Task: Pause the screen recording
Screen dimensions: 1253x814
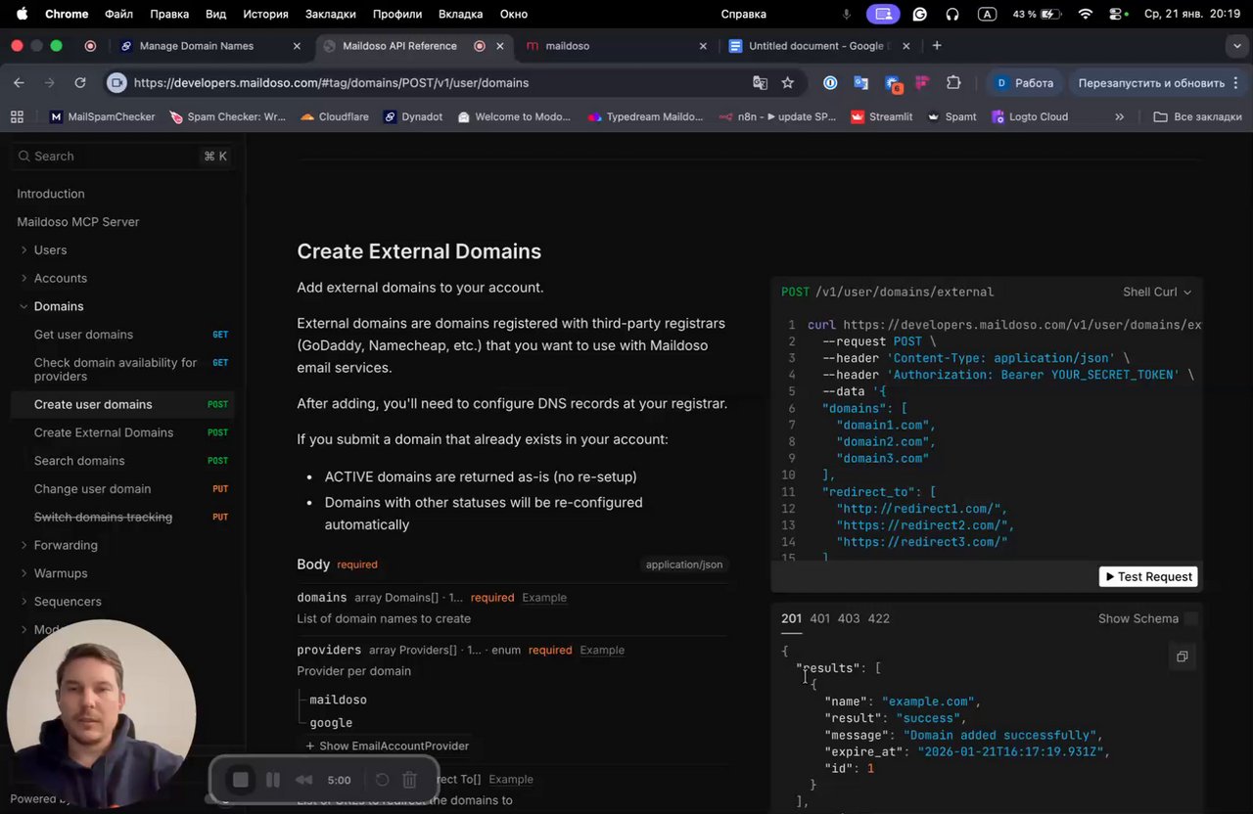Action: point(273,780)
